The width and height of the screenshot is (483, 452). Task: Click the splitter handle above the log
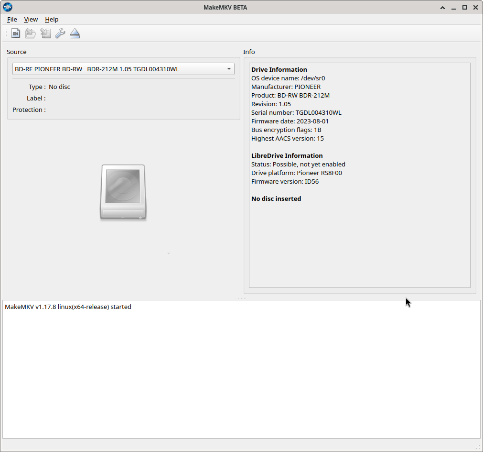(242, 298)
